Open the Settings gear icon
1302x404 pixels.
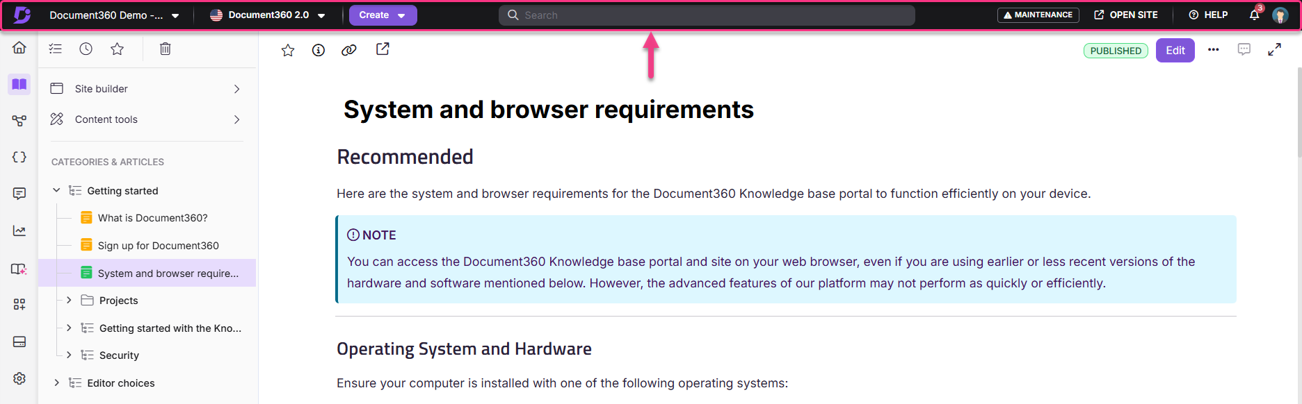pos(19,378)
